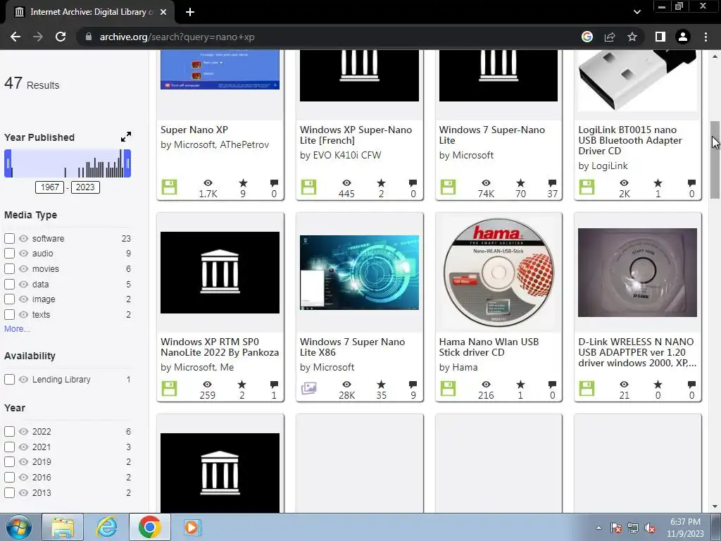721x541 pixels.
Task: Click the 1967 start year field
Action: (50, 187)
